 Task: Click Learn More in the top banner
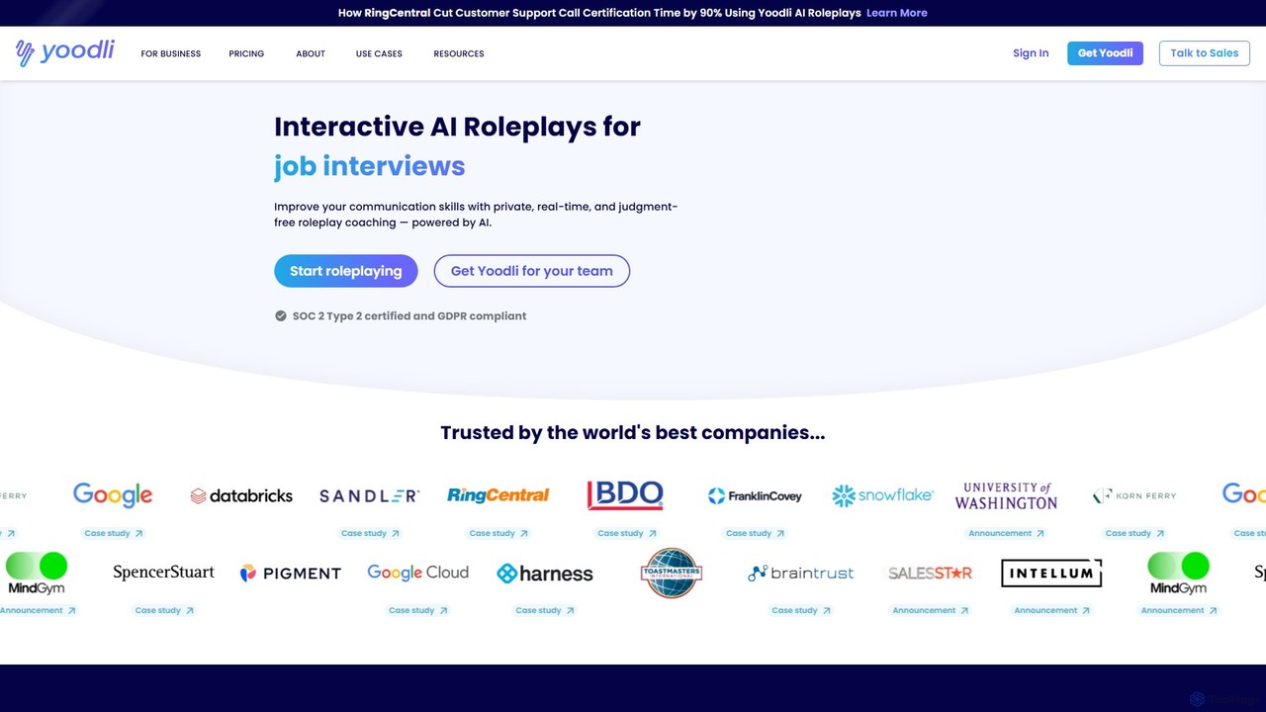[x=897, y=13]
